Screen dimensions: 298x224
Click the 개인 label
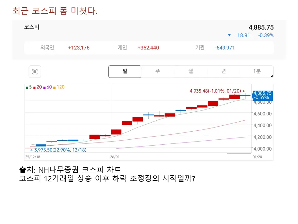tap(122, 48)
